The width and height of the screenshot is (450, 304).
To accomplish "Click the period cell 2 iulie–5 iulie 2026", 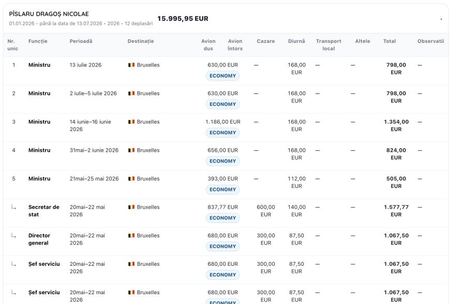I will pos(93,93).
